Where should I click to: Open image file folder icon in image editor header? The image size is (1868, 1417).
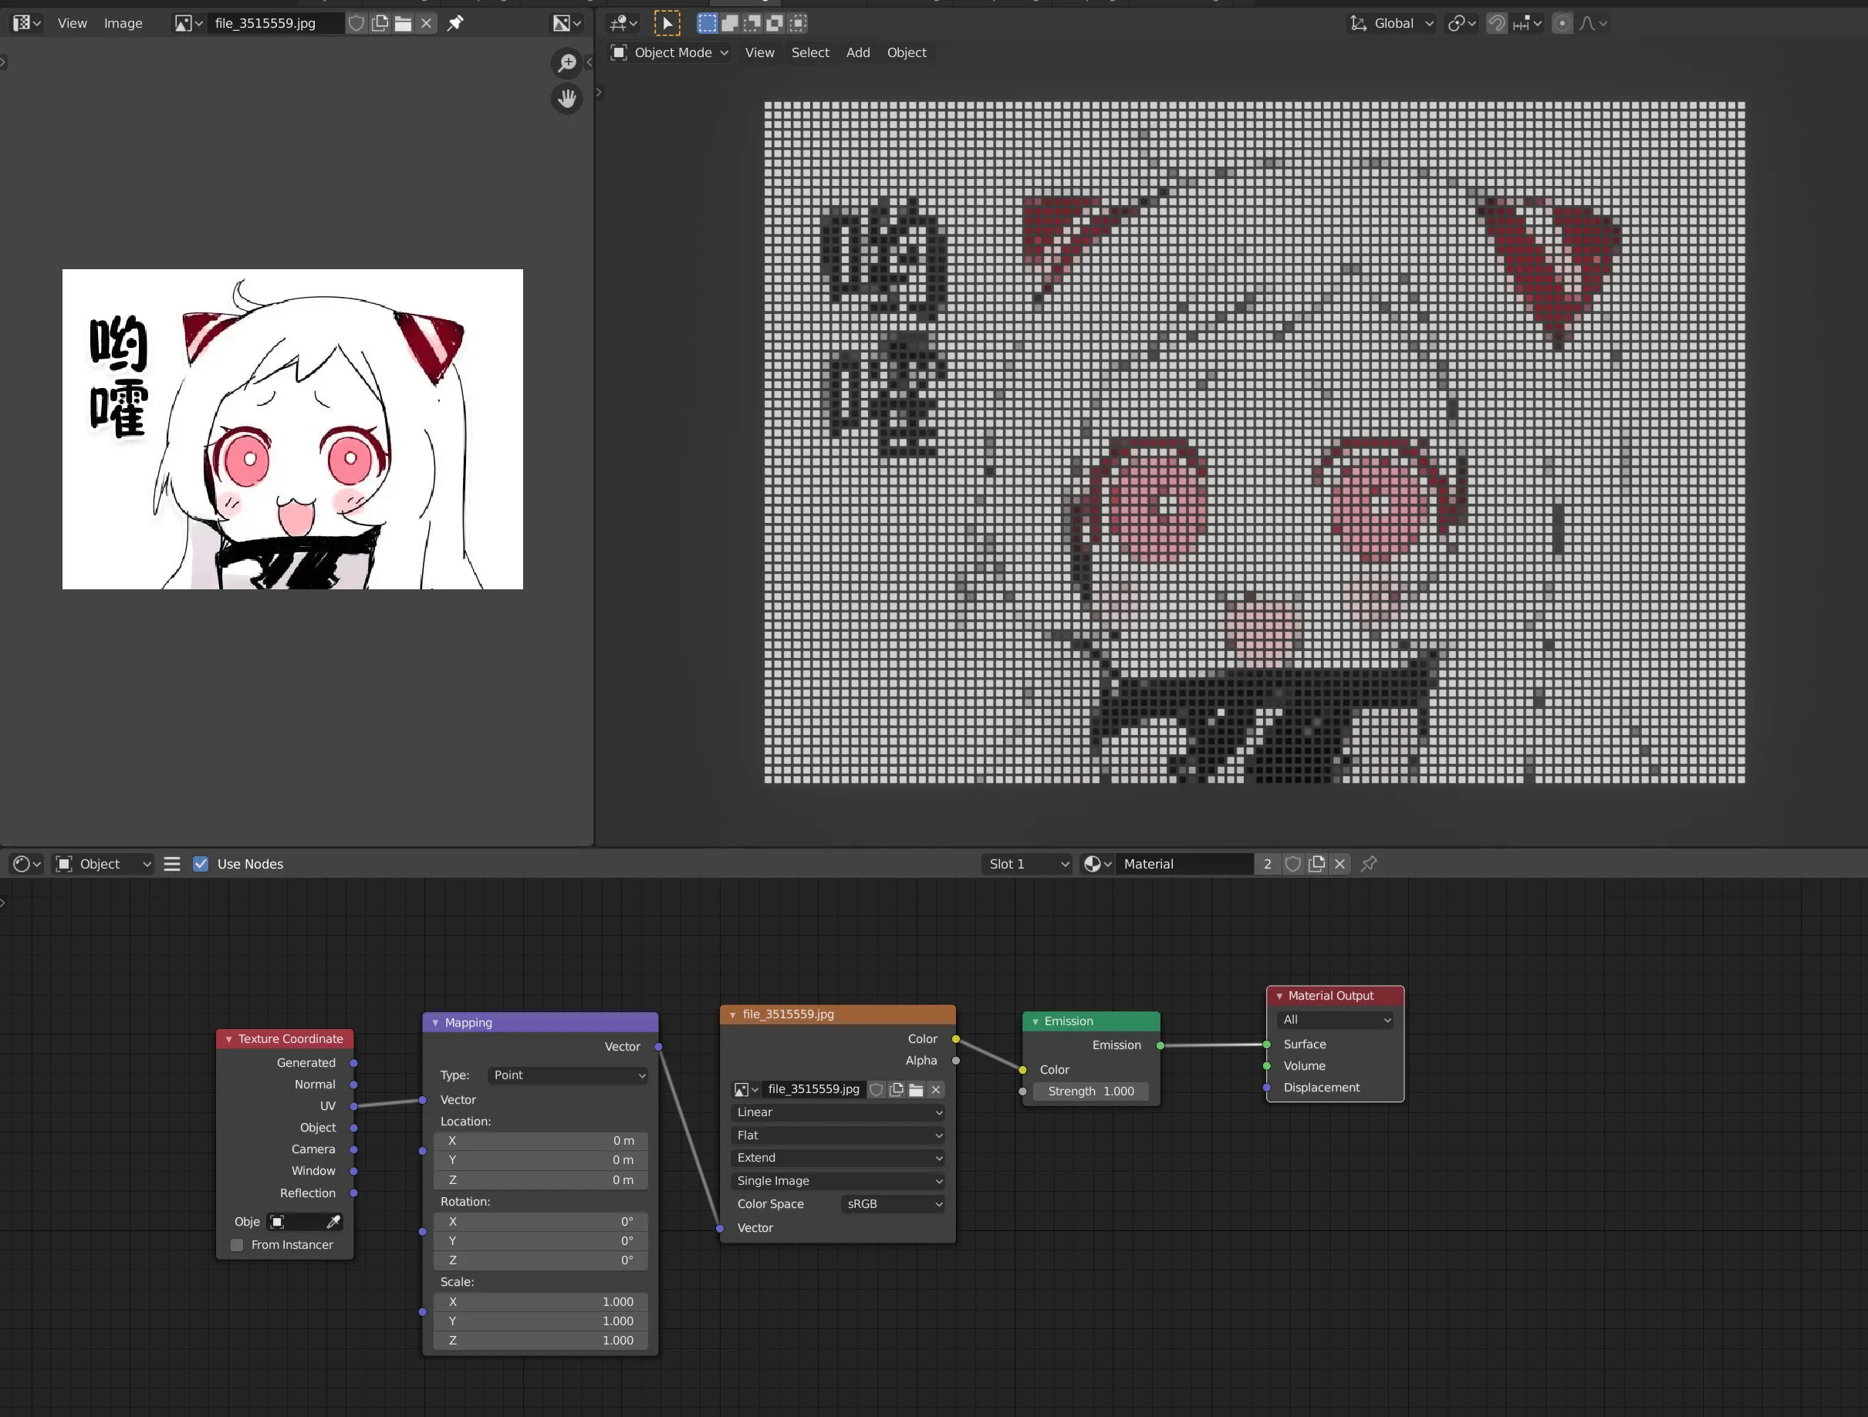tap(404, 23)
